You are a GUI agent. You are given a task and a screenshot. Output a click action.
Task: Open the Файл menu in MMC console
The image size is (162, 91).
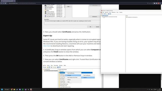point(103,12)
